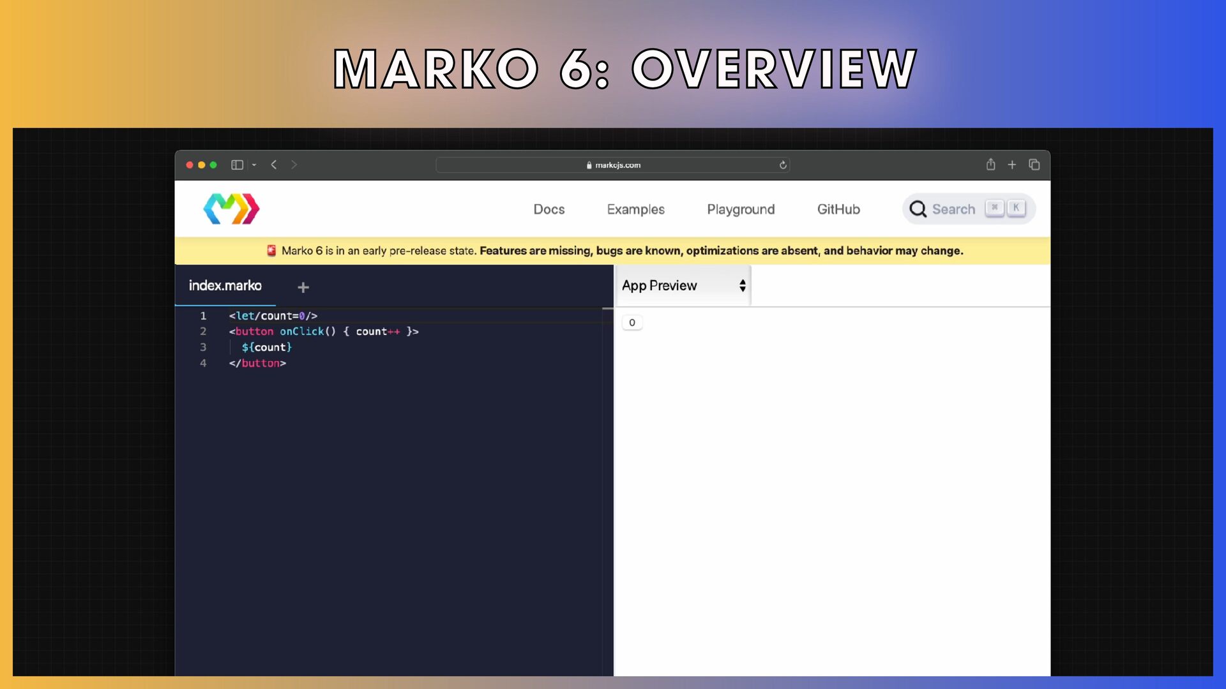Go forward with the browser forward arrow
The image size is (1226, 689).
[x=294, y=165]
